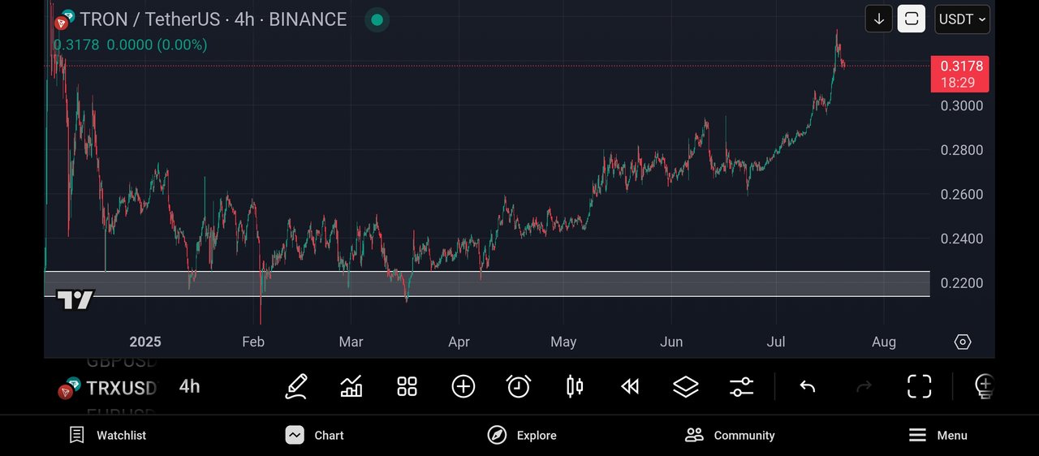
Task: Tap the Feb label on the time axis
Action: tap(253, 342)
